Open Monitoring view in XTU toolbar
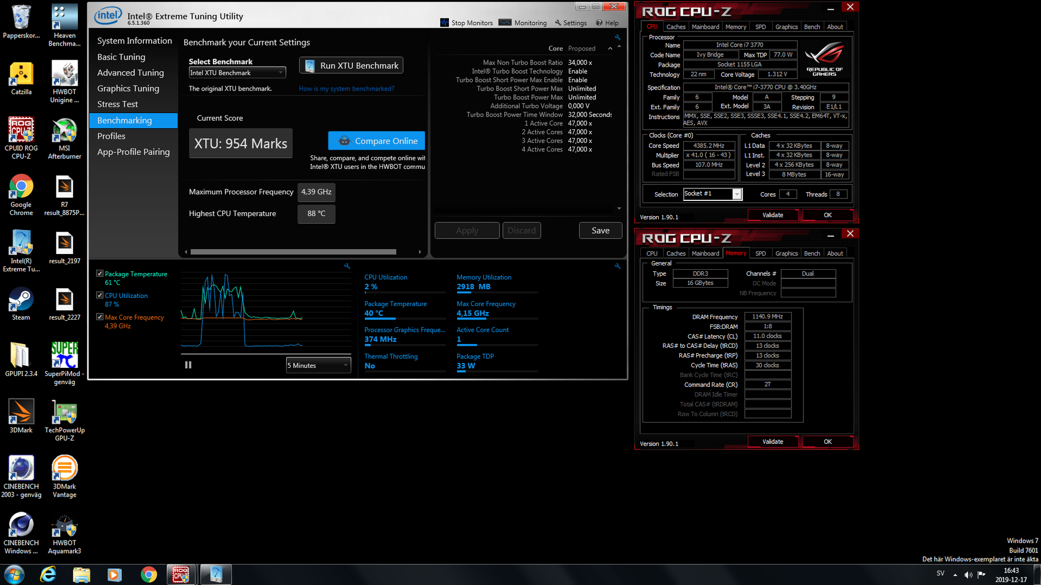Image resolution: width=1041 pixels, height=585 pixels. [523, 23]
